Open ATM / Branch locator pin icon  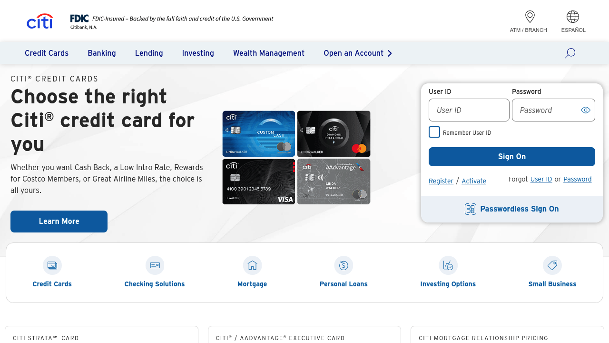click(x=530, y=17)
